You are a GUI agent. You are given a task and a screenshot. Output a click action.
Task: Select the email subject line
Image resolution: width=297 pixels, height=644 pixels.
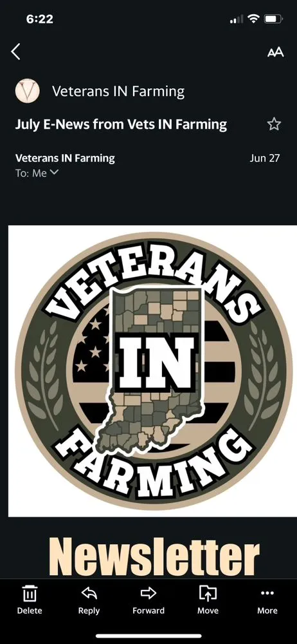[x=121, y=124]
